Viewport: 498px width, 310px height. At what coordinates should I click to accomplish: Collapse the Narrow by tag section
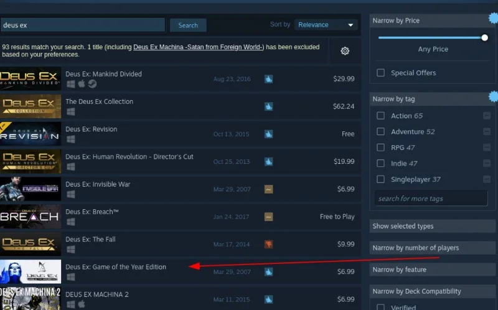point(432,99)
